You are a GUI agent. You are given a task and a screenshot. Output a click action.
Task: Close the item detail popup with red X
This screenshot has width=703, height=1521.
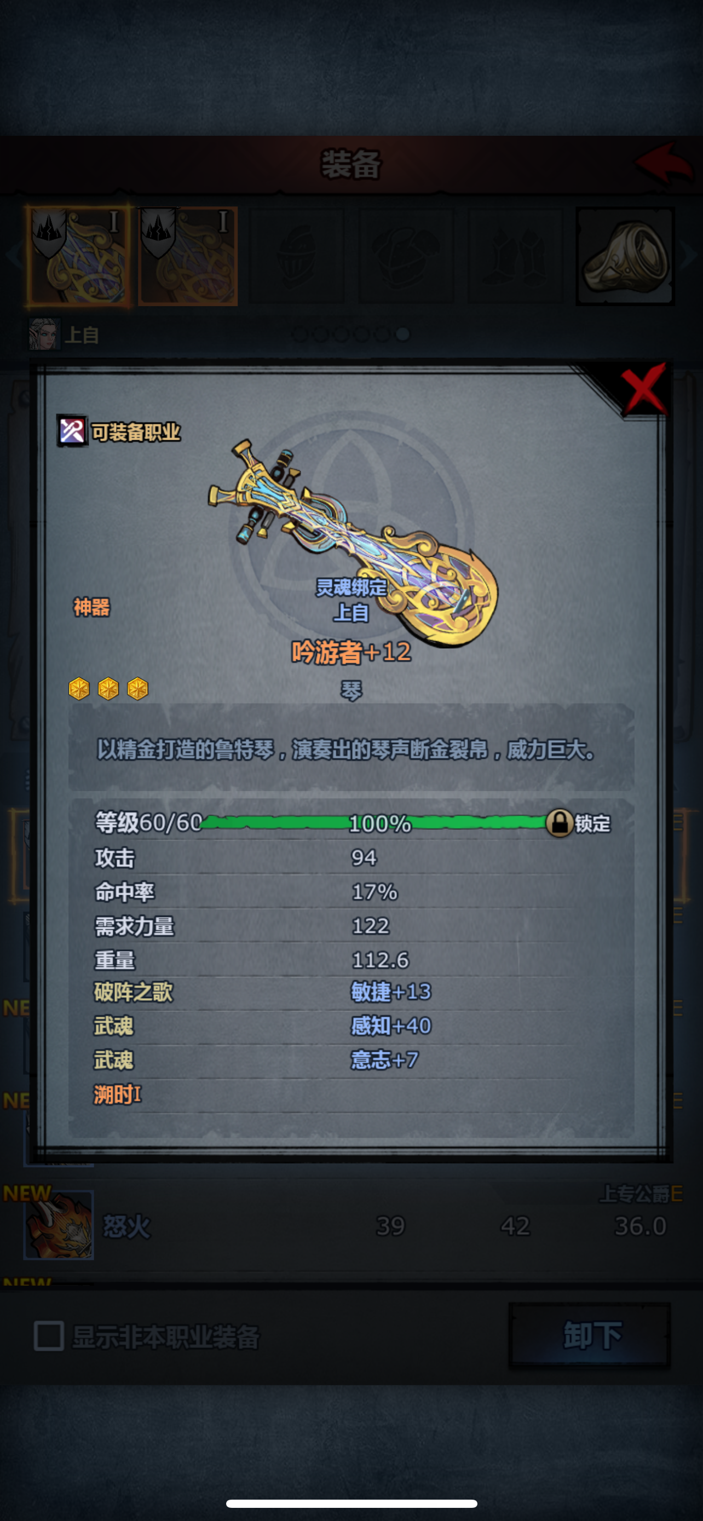click(643, 388)
